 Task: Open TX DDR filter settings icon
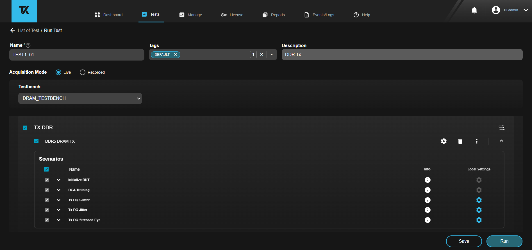(501, 128)
